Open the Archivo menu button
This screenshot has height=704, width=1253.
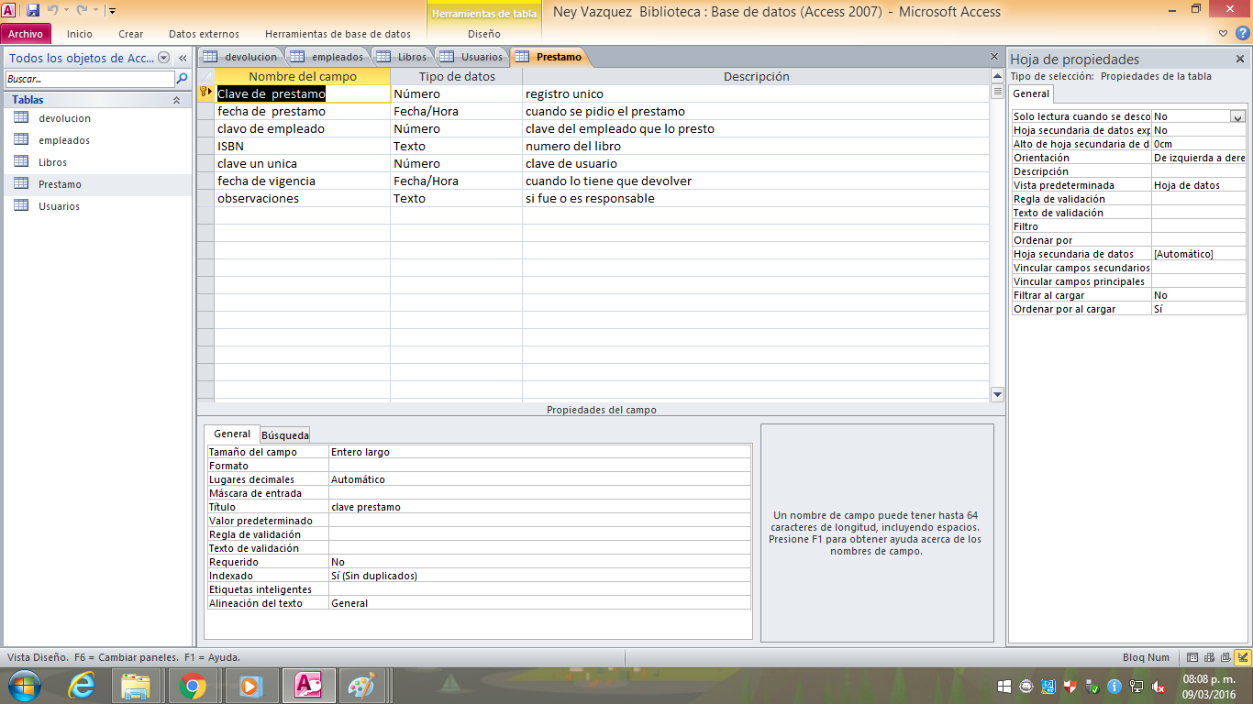click(26, 34)
